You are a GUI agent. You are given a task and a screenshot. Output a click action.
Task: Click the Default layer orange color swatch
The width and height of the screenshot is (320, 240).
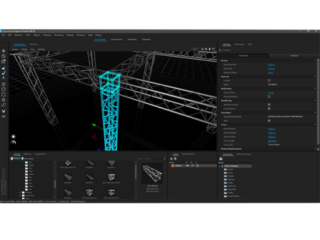tap(173, 166)
